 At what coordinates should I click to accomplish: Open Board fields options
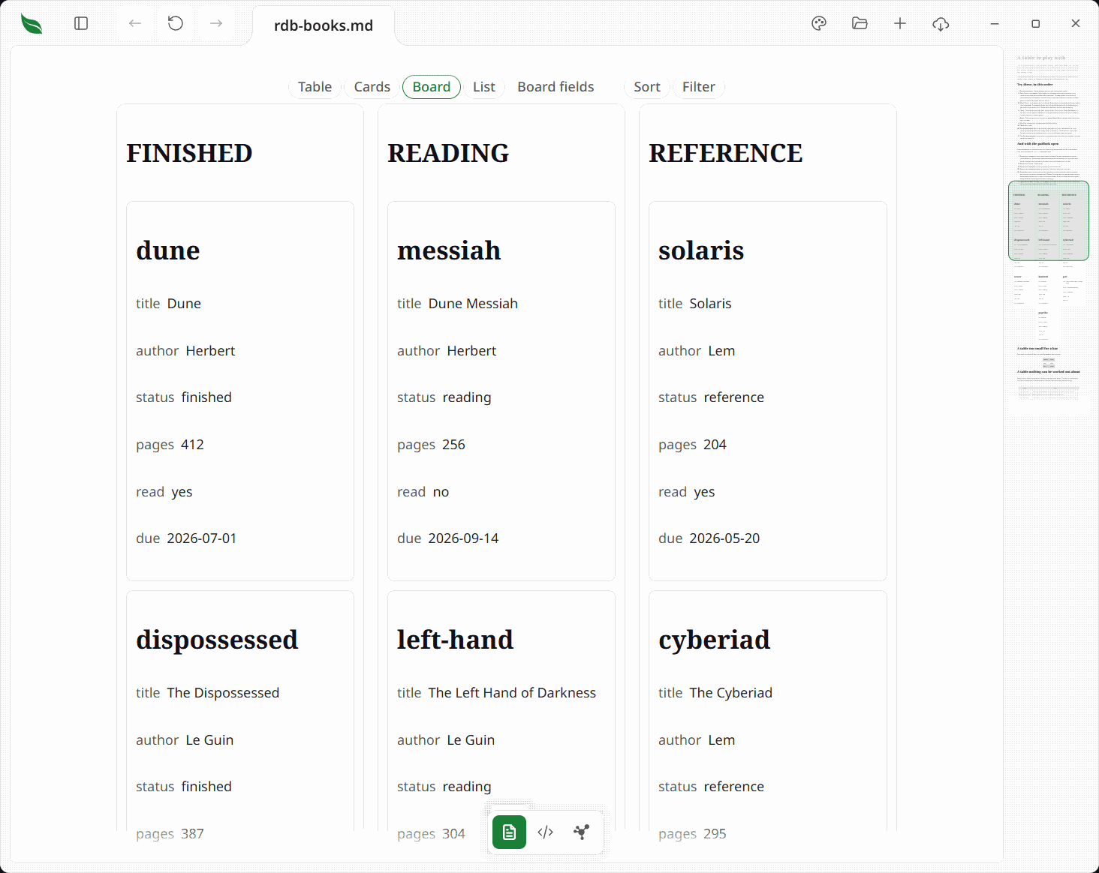click(x=556, y=87)
